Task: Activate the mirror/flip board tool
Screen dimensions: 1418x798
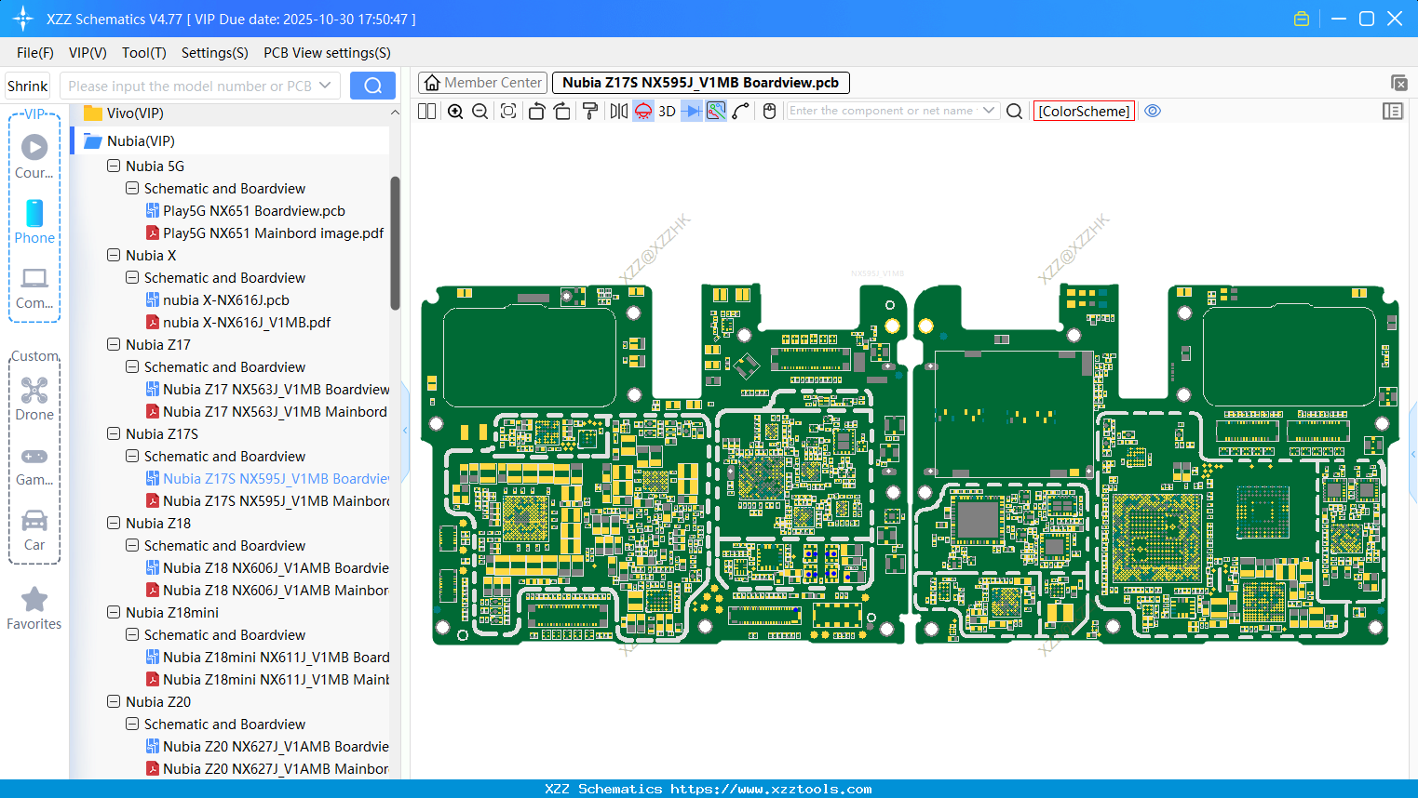Action: [617, 111]
